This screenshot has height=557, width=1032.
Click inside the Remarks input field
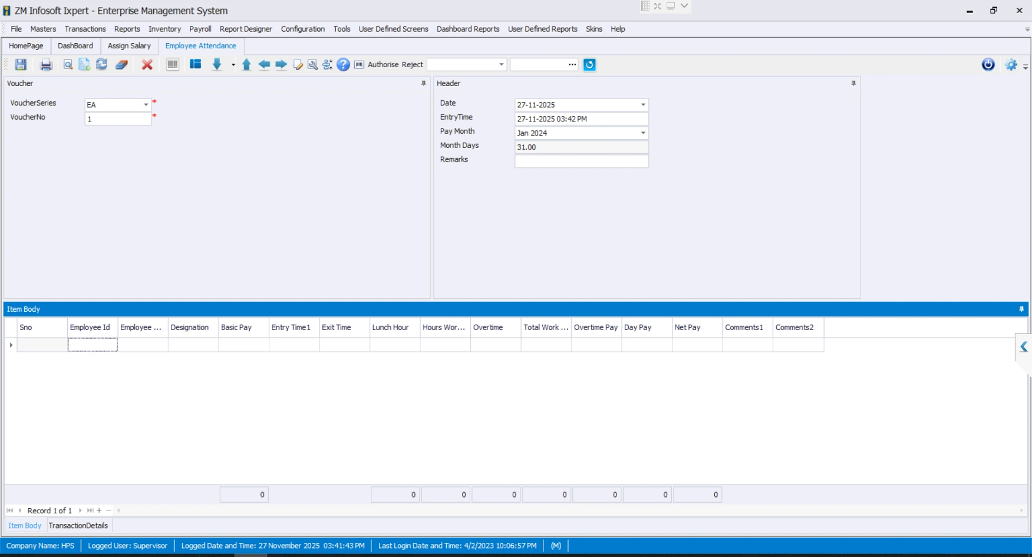tap(581, 161)
